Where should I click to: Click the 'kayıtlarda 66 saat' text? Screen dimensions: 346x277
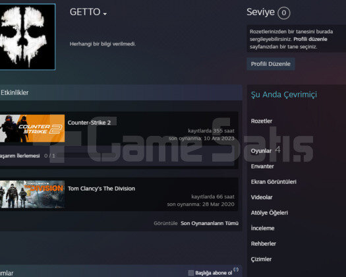(213, 197)
